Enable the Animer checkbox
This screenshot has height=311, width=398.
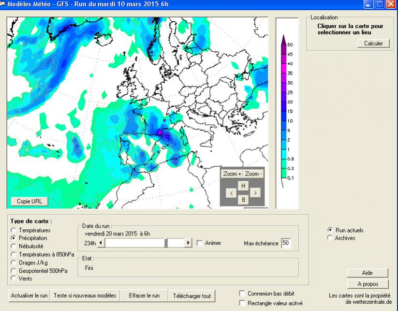(x=200, y=243)
